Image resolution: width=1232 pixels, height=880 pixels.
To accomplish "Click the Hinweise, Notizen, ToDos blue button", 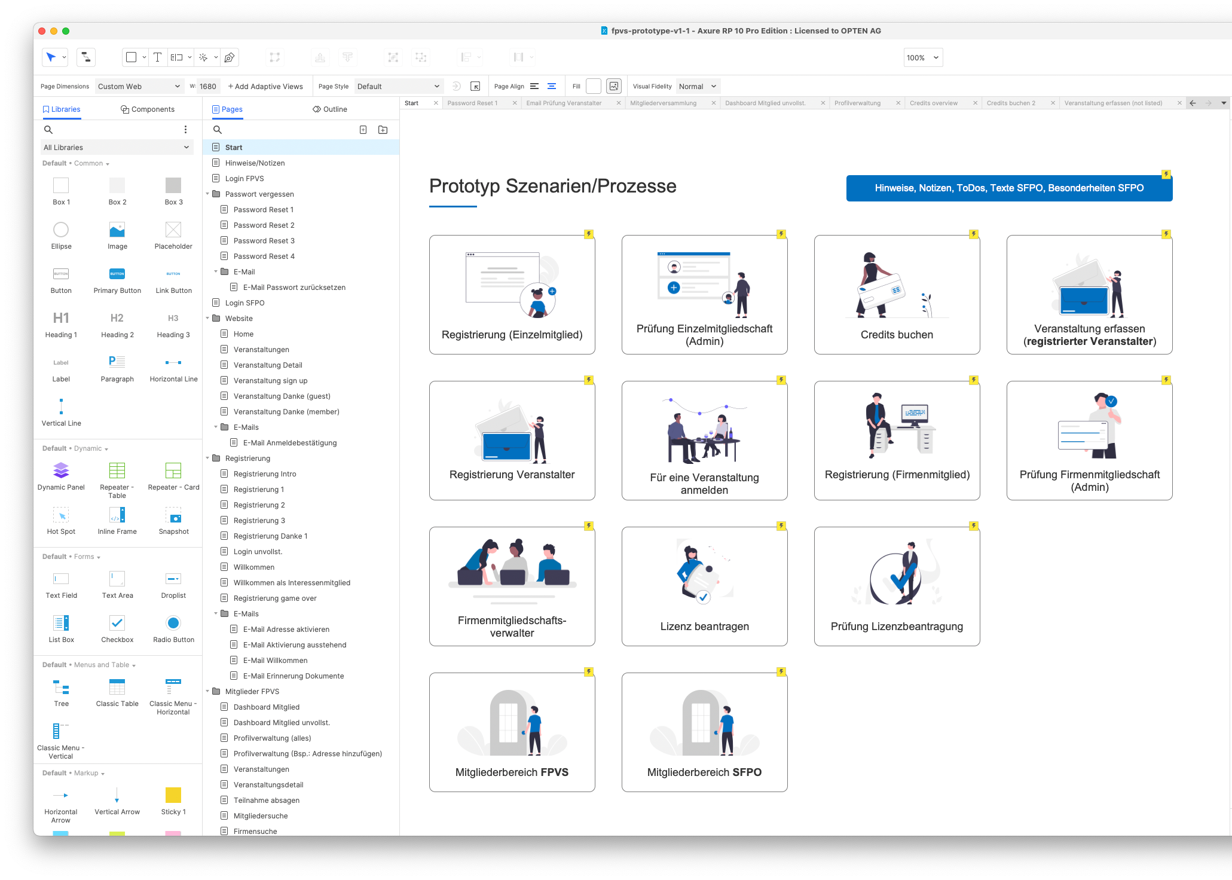I will point(1009,188).
